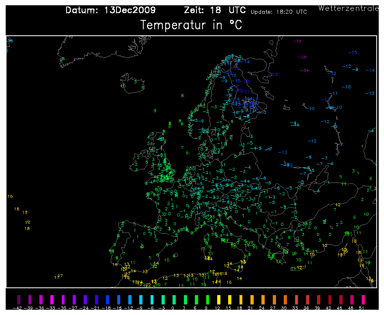Select the -15 legend color swatch

click(119, 300)
